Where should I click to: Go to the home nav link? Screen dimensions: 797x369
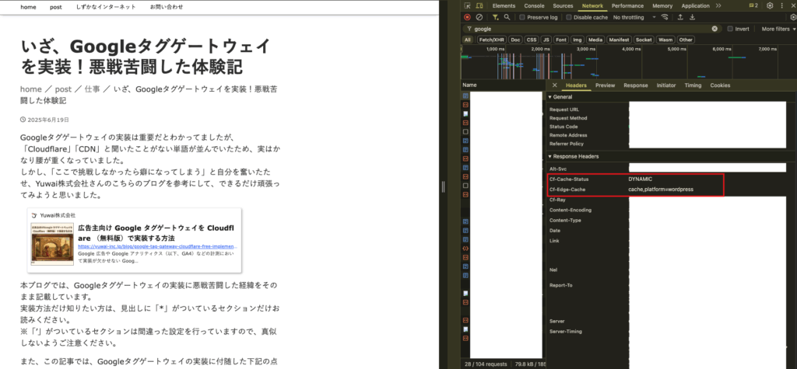(x=29, y=7)
